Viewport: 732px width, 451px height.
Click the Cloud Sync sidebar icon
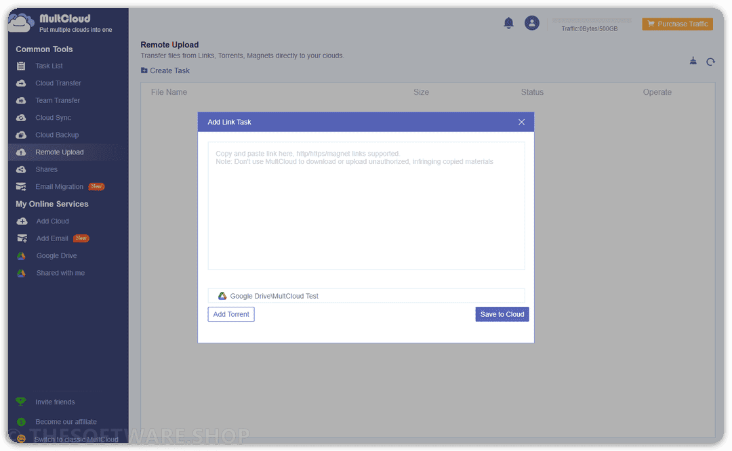[21, 118]
